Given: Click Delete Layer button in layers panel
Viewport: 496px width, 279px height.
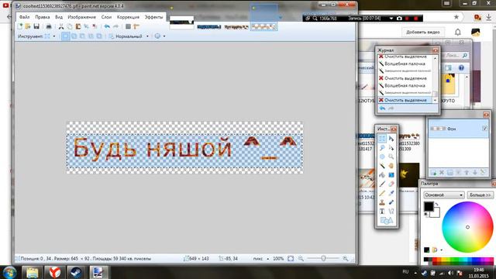Looking at the screenshot, I should (442, 172).
